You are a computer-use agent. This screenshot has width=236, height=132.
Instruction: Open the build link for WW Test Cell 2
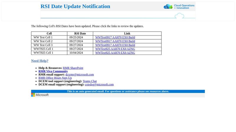115,41
